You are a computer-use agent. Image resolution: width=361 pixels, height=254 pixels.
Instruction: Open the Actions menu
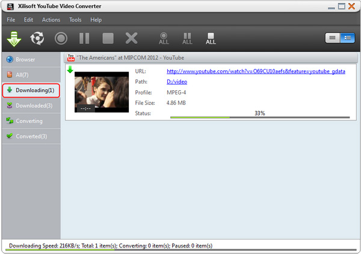pos(51,20)
